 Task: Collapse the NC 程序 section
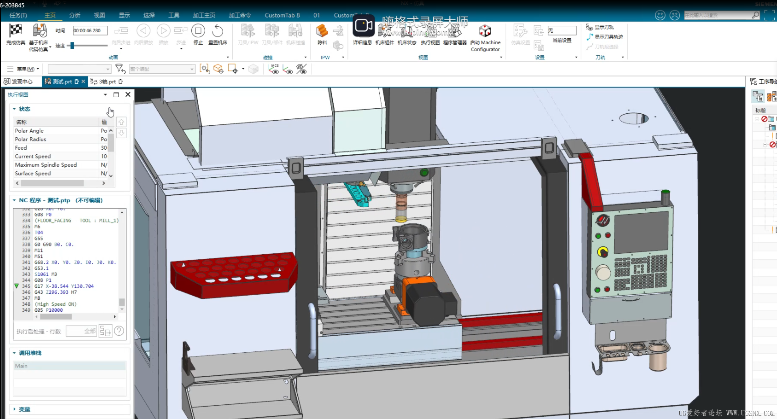pyautogui.click(x=14, y=200)
